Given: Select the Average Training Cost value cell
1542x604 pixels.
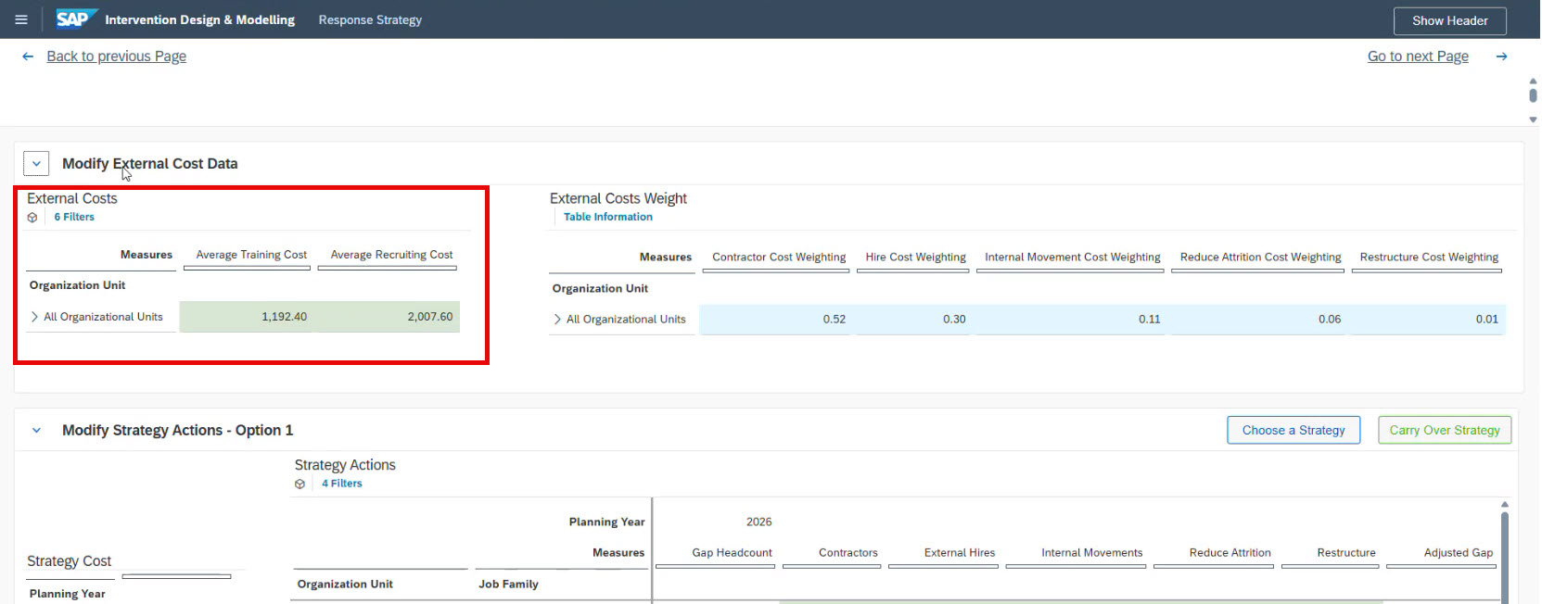Looking at the screenshot, I should [249, 317].
